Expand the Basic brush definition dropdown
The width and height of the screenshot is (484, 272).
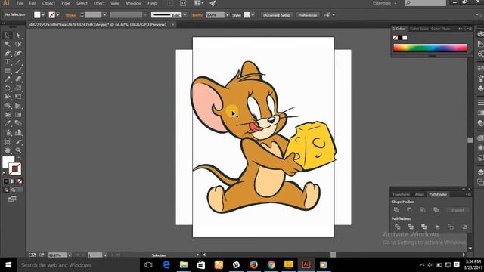point(185,15)
